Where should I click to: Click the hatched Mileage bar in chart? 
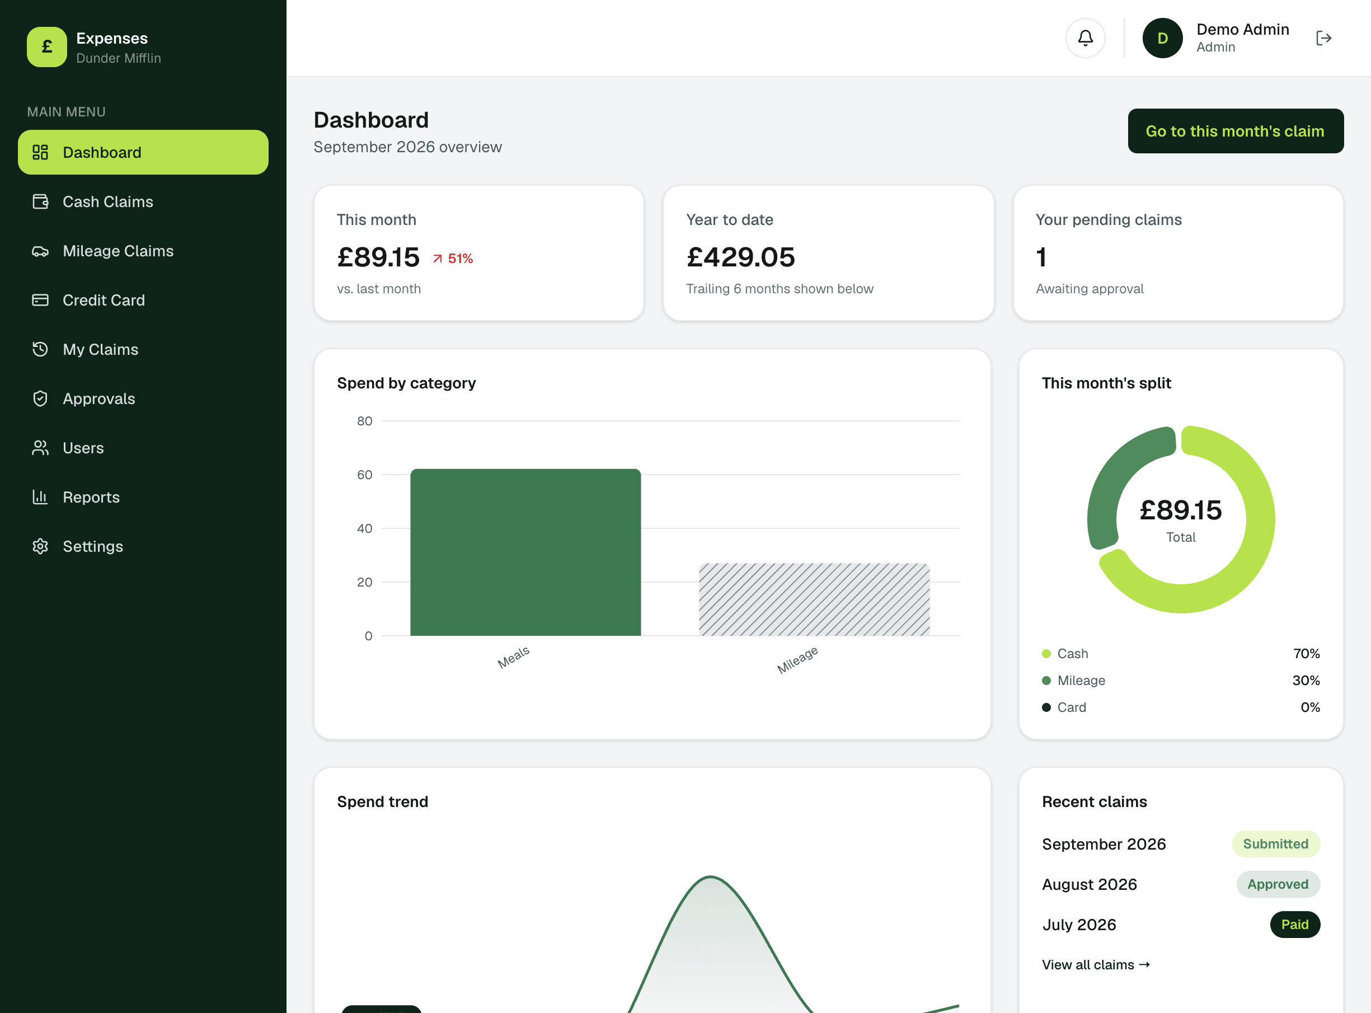coord(814,600)
